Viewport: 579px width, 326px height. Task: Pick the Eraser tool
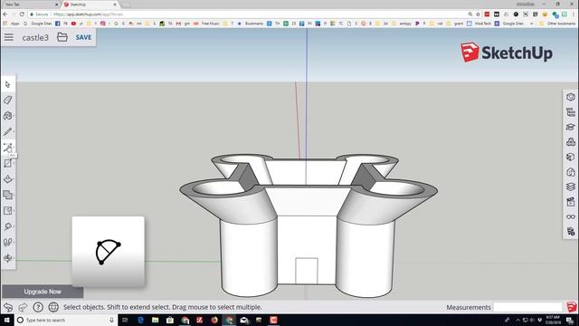(8, 100)
